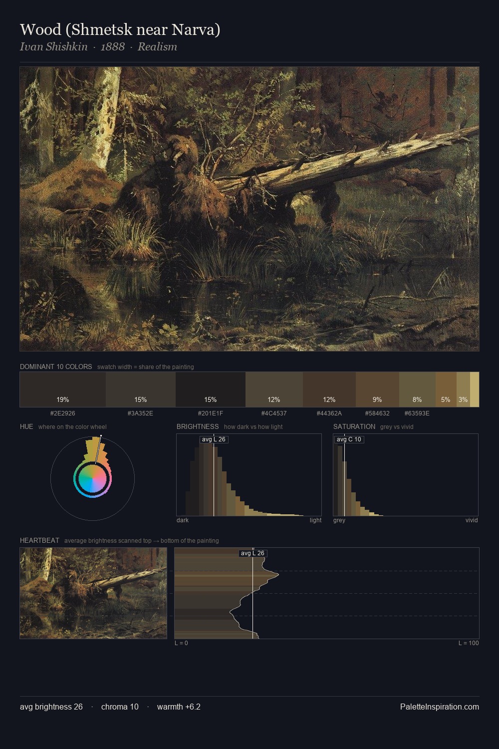
Task: Click the 3% khaki swatch
Action: [463, 389]
